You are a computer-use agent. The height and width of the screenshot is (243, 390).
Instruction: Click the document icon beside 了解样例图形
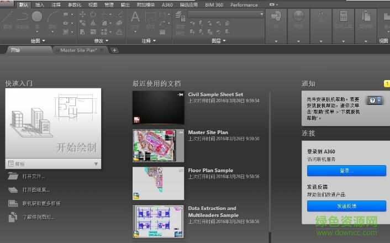13,217
